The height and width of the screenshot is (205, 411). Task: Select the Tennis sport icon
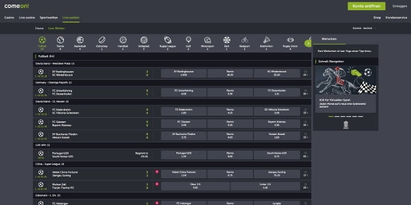[x=61, y=40]
